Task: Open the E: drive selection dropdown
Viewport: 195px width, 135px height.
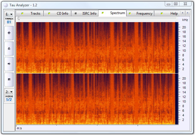Action: point(9,14)
